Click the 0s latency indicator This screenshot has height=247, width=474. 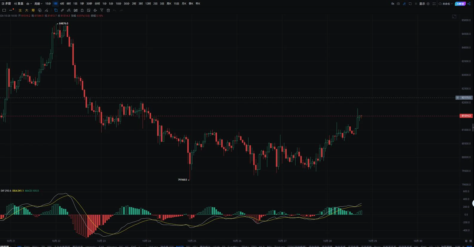393,4
